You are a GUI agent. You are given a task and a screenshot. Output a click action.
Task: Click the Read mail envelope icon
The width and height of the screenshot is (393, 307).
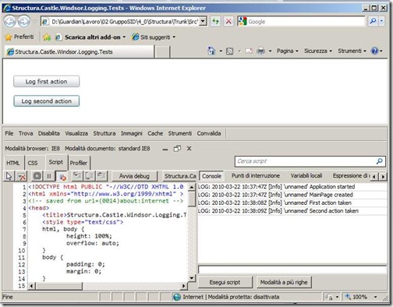point(249,51)
